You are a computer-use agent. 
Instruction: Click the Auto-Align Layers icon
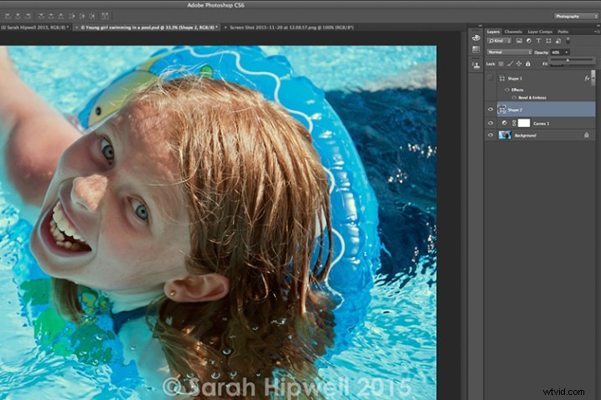(105, 16)
